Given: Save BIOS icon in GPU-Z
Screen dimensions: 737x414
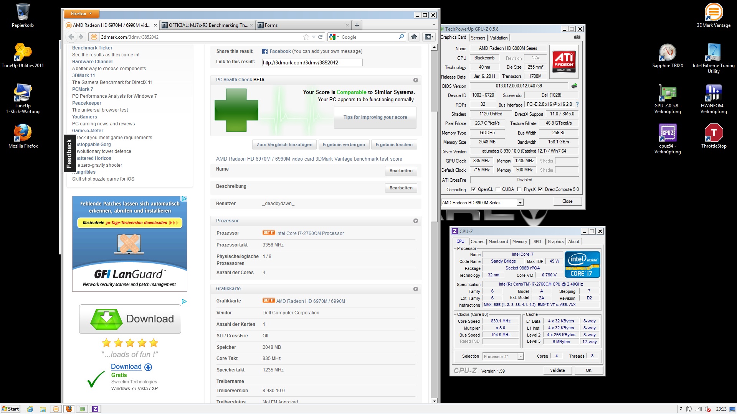Looking at the screenshot, I should [574, 86].
